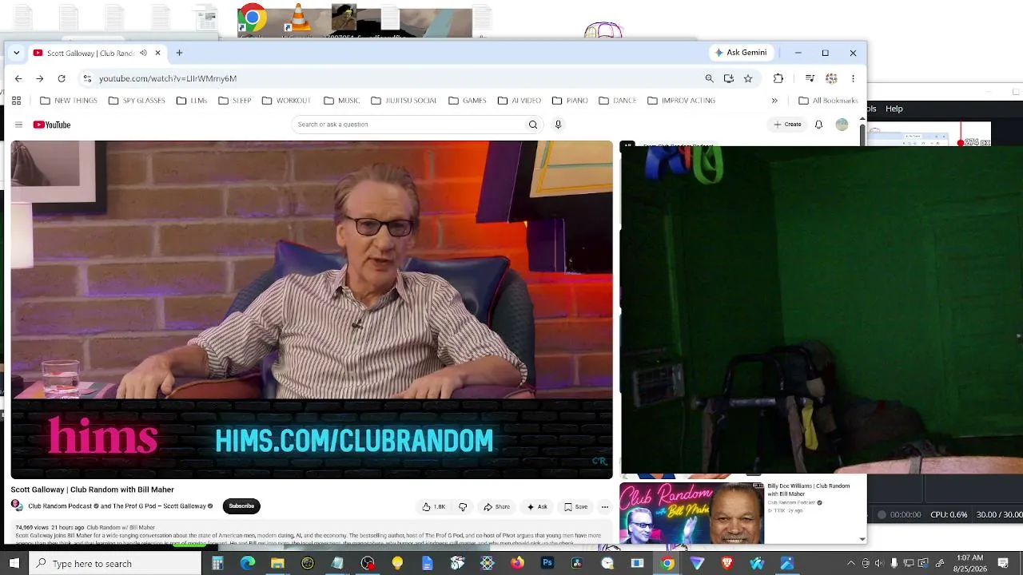Submit the YouTube search magnifier button
The image size is (1023, 575).
tap(533, 125)
